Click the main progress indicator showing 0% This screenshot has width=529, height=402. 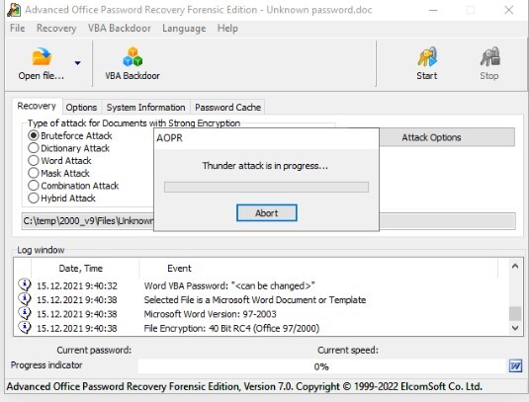[321, 366]
